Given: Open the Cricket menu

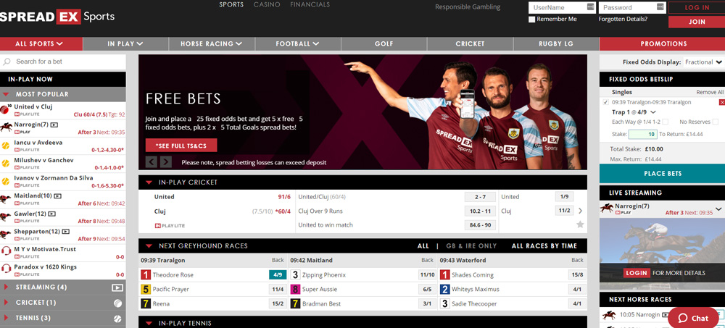Looking at the screenshot, I should click(x=471, y=44).
